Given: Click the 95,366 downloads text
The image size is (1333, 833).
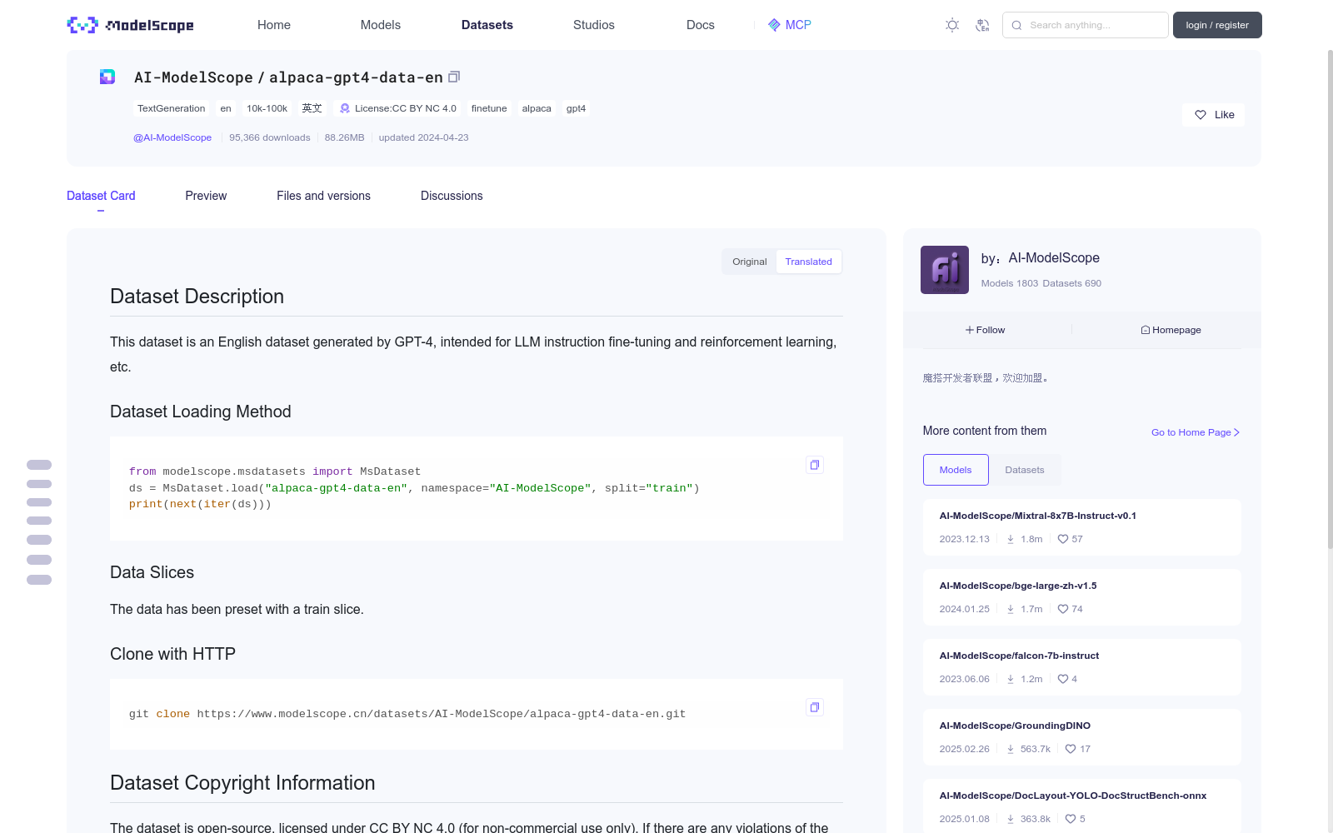Looking at the screenshot, I should point(269,137).
